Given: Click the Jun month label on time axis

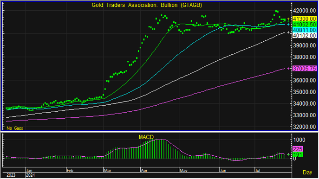Looking at the screenshot, I should (x=223, y=171).
